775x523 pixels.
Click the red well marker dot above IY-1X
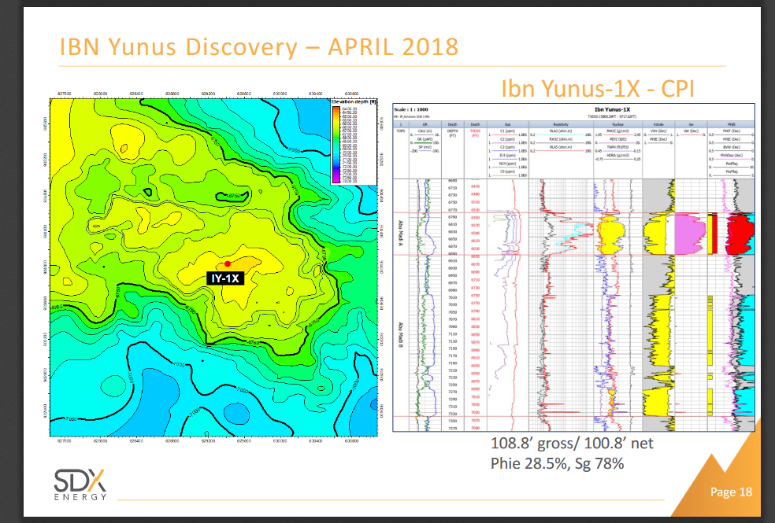pyautogui.click(x=228, y=264)
